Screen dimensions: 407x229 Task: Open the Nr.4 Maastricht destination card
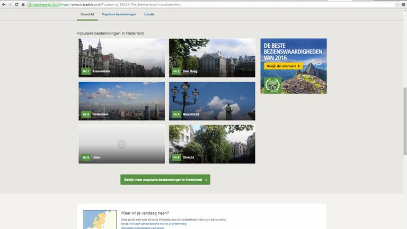coord(212,101)
